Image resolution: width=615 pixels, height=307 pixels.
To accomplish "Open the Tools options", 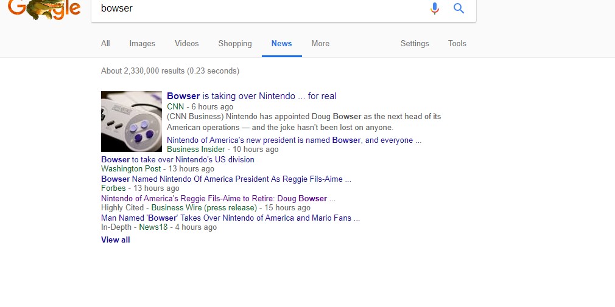I will (457, 43).
